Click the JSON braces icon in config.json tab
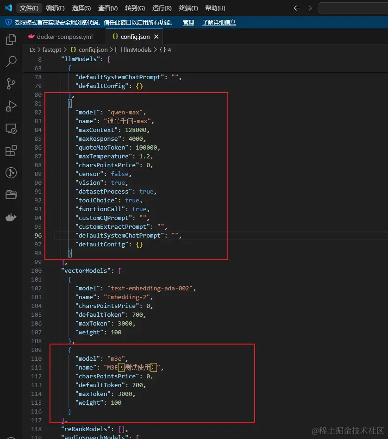This screenshot has height=439, width=388. point(115,37)
